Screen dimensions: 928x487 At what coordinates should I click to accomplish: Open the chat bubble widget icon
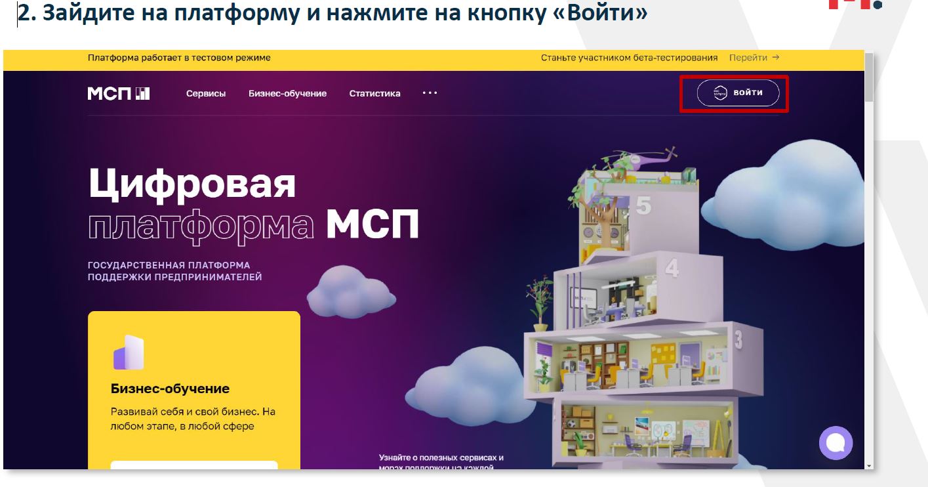pos(836,443)
